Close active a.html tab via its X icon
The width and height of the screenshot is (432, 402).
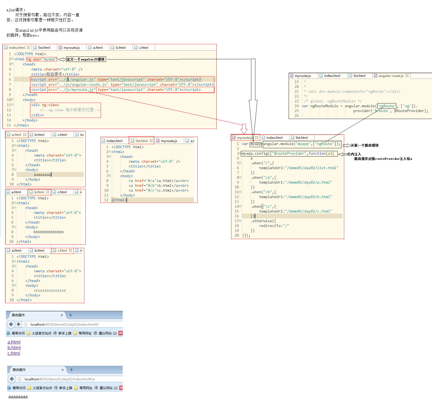[x=25, y=135]
